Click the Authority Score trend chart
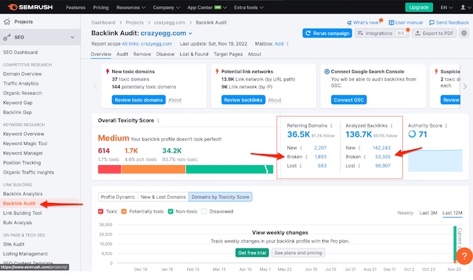Viewport: 473px width, 280px height. (435, 160)
